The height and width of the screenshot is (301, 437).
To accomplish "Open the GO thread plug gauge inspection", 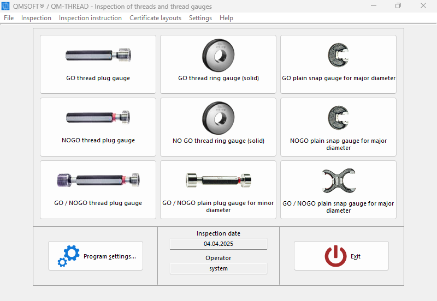I will pos(98,64).
